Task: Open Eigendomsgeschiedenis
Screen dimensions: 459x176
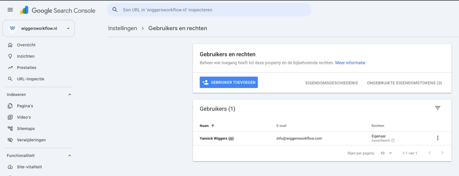Action: pyautogui.click(x=332, y=83)
